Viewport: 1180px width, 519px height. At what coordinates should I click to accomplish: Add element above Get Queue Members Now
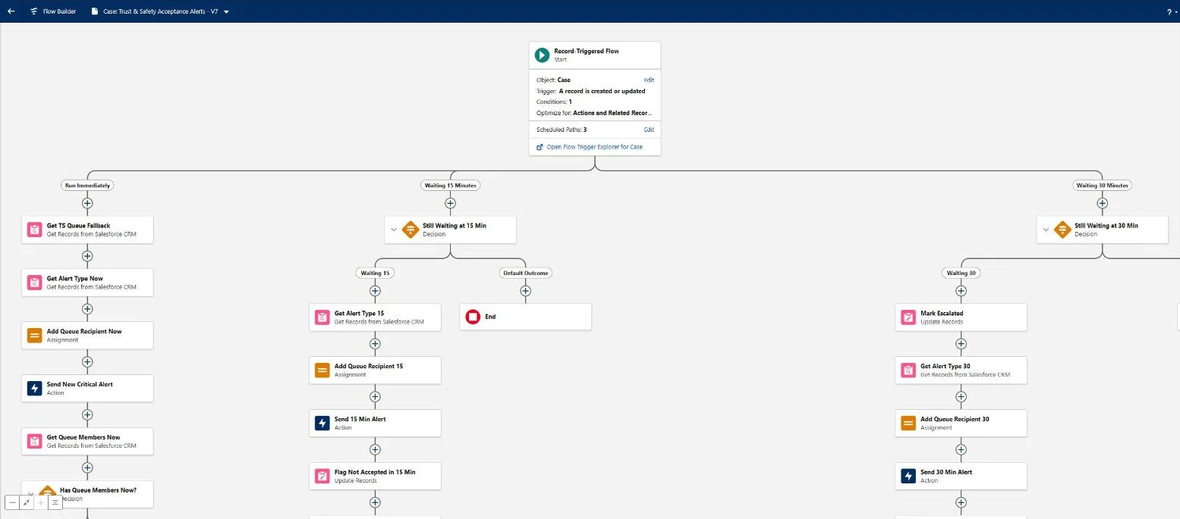point(87,415)
